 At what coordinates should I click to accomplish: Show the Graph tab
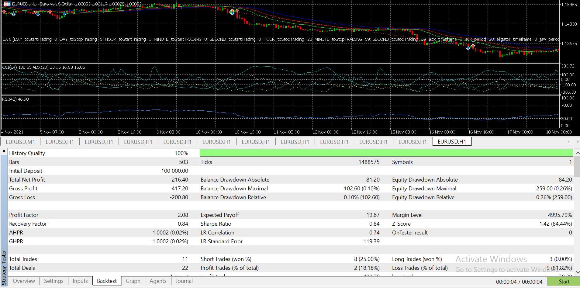coord(133,281)
